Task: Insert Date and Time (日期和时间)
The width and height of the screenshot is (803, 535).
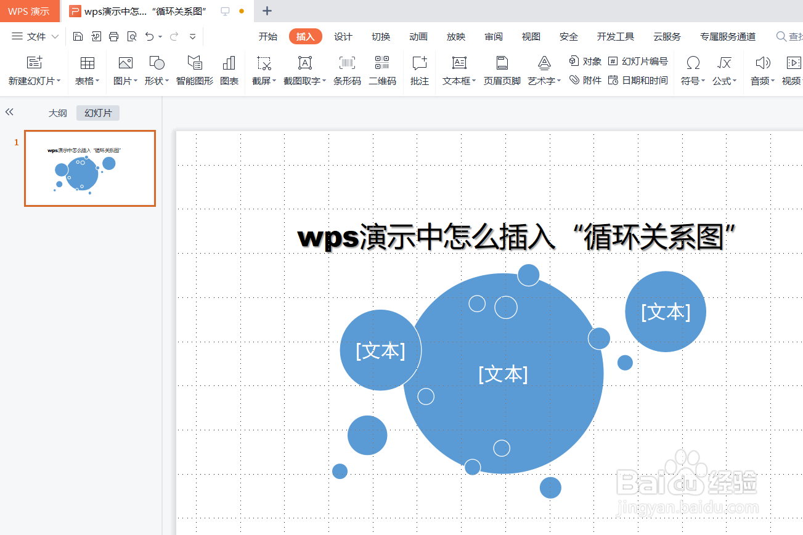Action: (638, 80)
